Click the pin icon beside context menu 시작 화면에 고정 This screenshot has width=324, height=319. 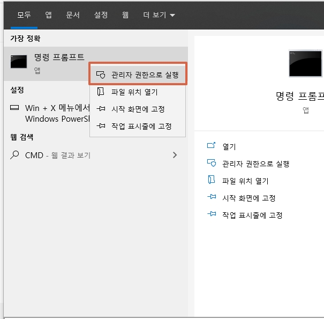[x=101, y=109]
